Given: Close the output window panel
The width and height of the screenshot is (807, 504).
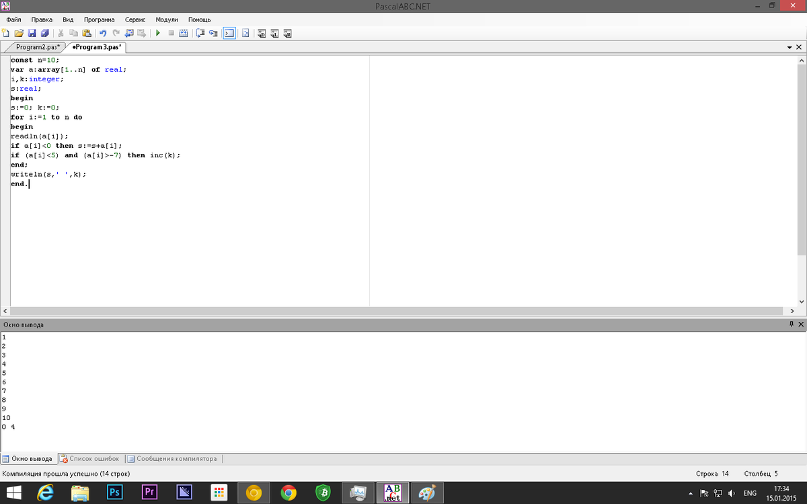Looking at the screenshot, I should click(x=800, y=325).
